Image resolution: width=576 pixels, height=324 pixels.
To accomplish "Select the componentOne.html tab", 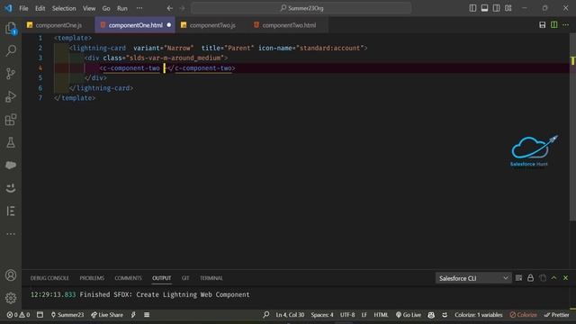I will point(135,25).
